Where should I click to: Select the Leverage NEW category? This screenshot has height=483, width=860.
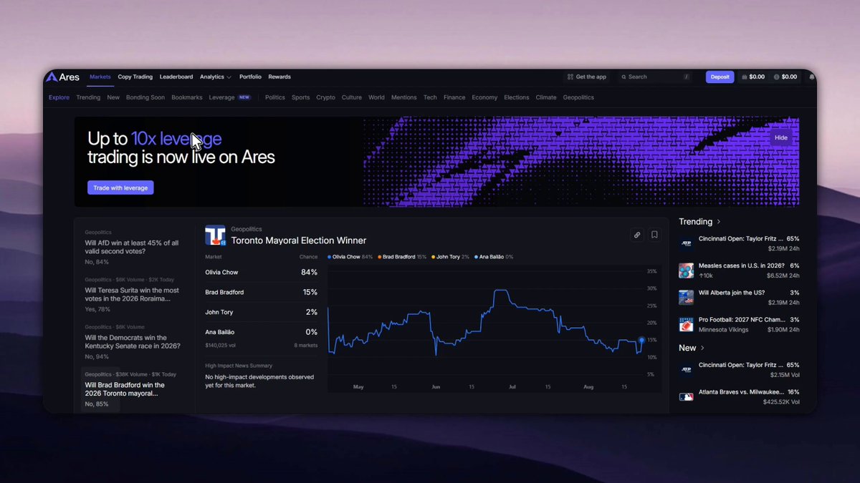(229, 97)
